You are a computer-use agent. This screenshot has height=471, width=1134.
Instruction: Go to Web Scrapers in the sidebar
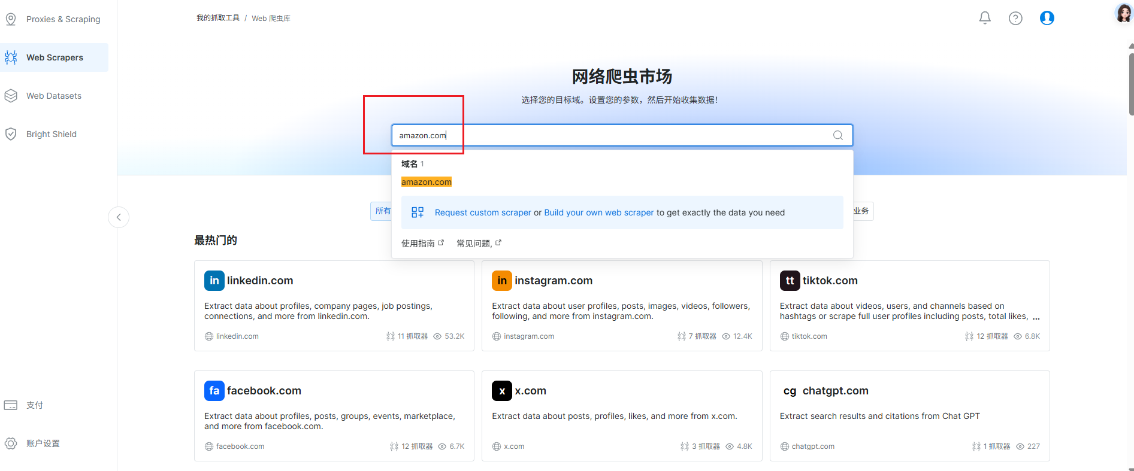pos(55,57)
